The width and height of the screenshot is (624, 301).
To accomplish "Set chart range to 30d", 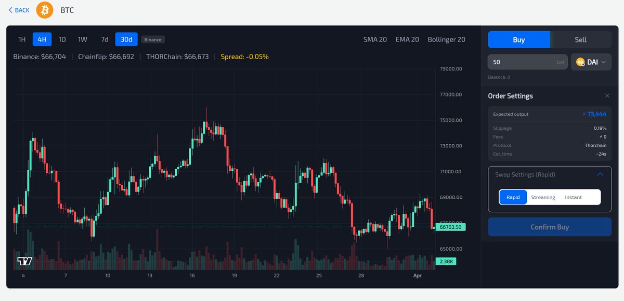I will coord(126,39).
